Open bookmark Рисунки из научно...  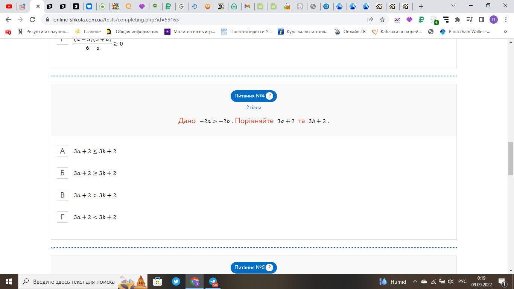[44, 32]
